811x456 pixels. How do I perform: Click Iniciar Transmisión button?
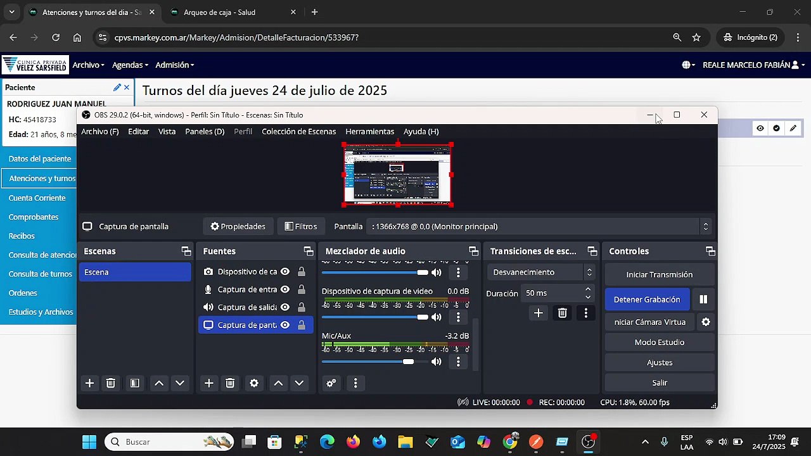(660, 275)
